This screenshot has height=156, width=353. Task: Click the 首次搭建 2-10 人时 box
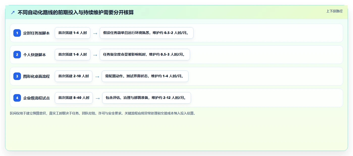click(x=73, y=76)
